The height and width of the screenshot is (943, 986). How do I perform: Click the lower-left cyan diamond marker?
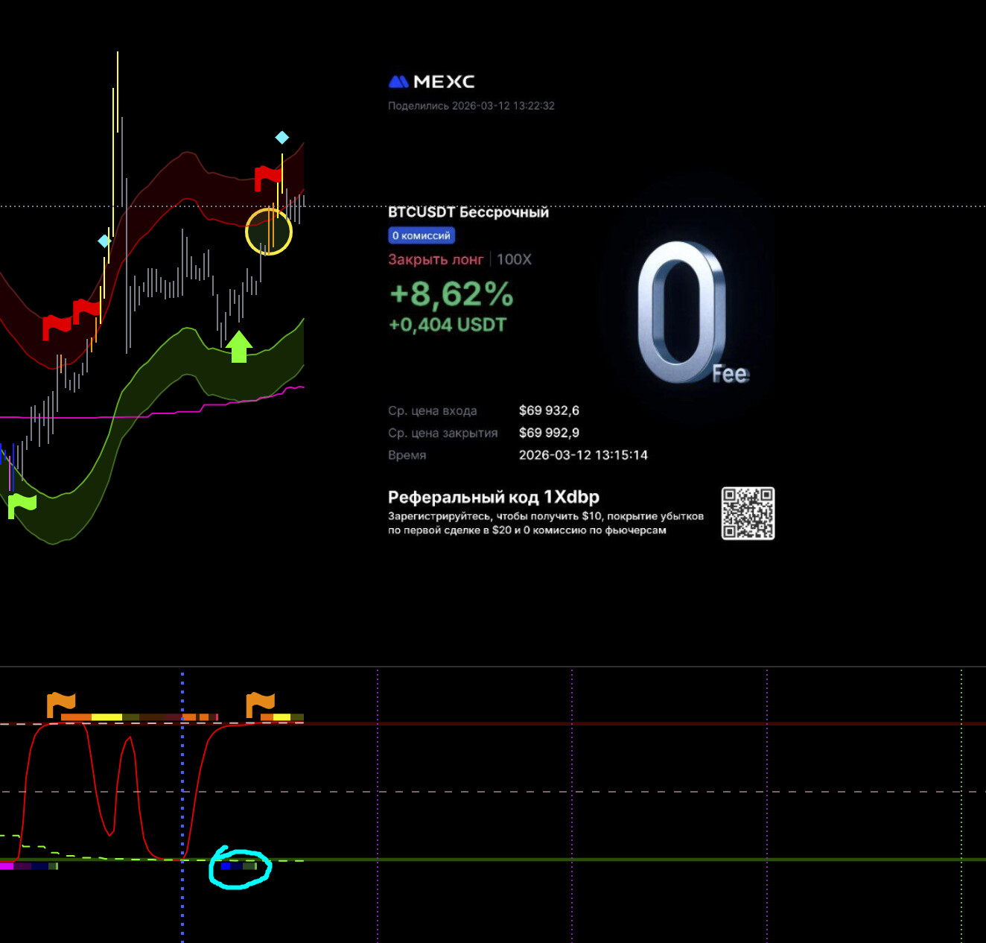(x=104, y=241)
